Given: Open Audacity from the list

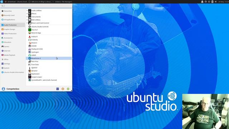Looking at the screenshot, I should click(49, 40).
